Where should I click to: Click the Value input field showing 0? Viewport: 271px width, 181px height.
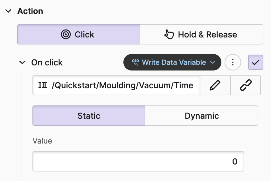(138, 162)
